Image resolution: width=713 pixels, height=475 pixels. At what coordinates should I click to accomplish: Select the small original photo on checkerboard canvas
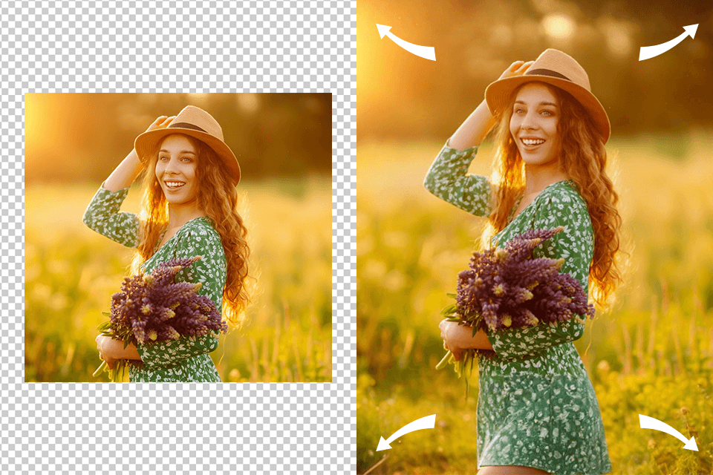point(178,237)
